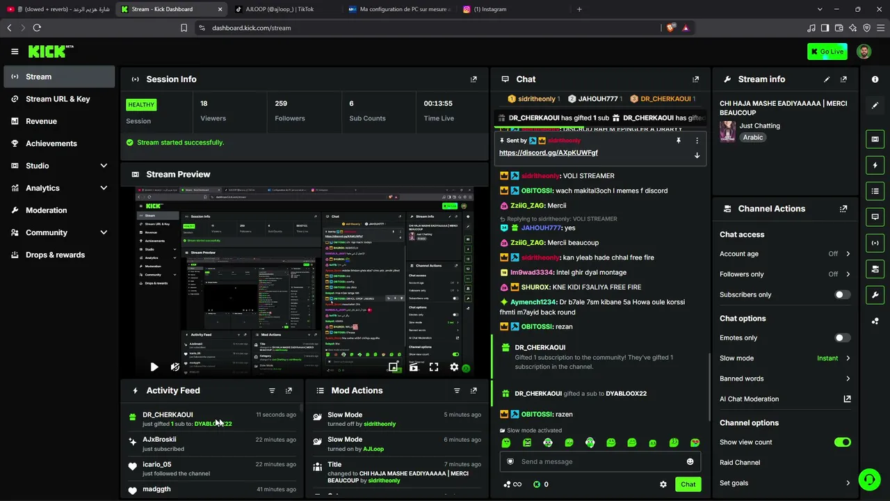Turn off Show view count switch
Viewport: 890px width, 501px height.
pyautogui.click(x=842, y=443)
